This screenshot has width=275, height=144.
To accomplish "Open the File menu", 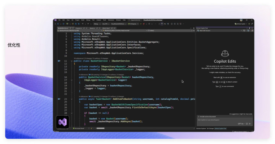I will point(59,20).
